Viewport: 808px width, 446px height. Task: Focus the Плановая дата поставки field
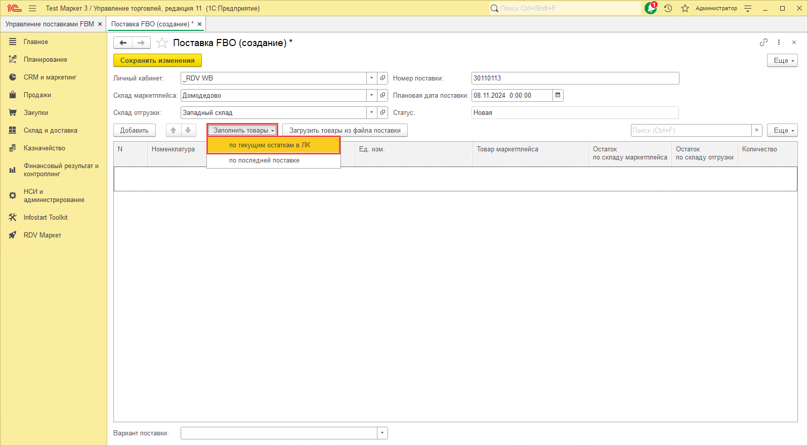[x=512, y=95]
